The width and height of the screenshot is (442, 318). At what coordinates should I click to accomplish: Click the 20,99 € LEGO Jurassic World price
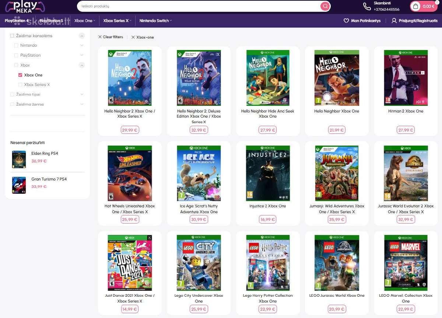tap(337, 309)
